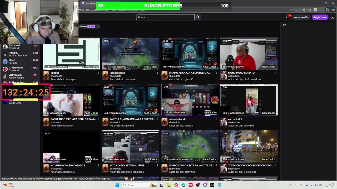Play clip thumbnail with 505 visualizaciones
Viewport: 337px width, 189px height.
71,100
